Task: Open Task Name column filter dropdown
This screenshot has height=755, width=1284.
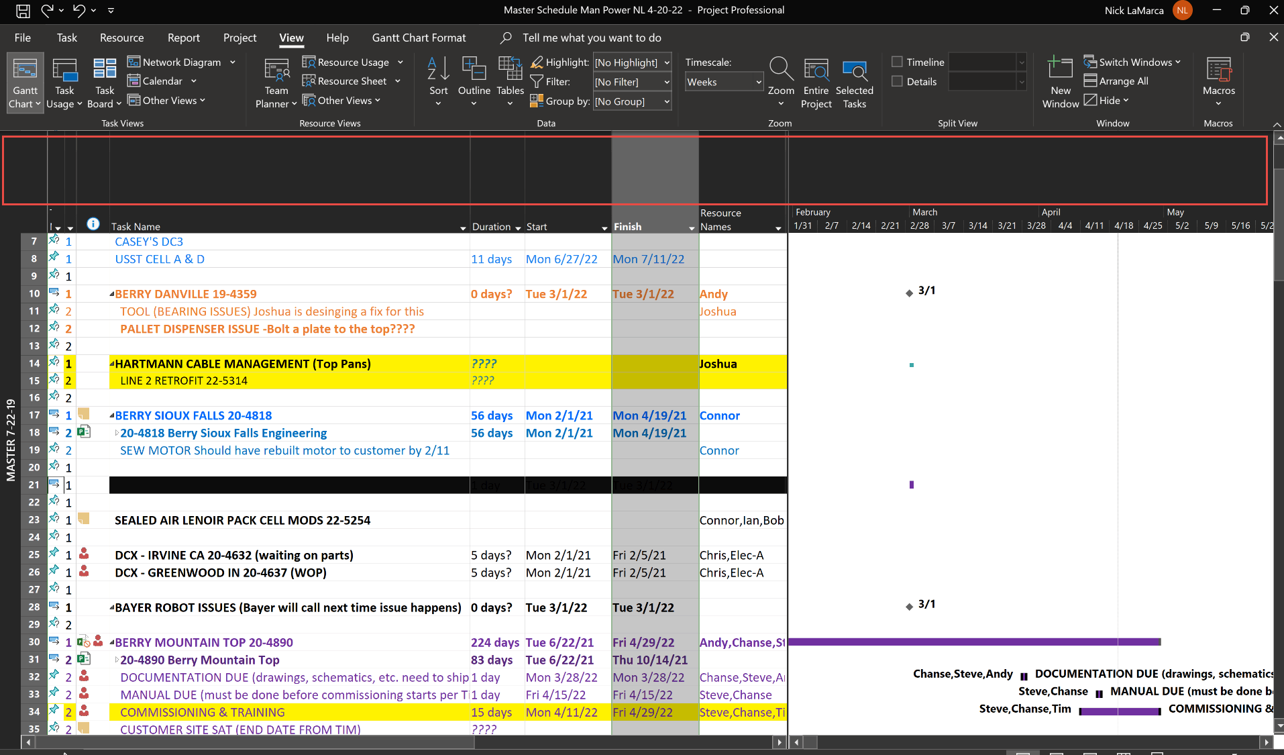Action: pyautogui.click(x=463, y=228)
